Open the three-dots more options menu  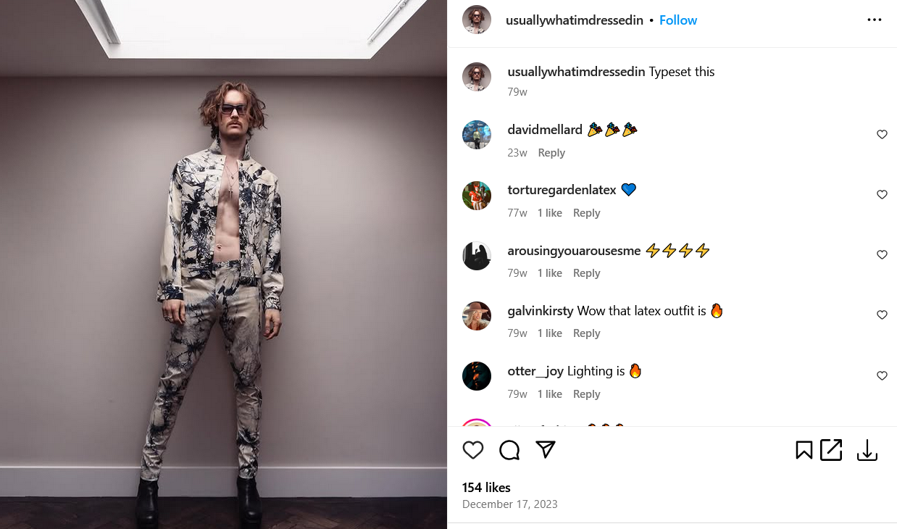pos(875,20)
